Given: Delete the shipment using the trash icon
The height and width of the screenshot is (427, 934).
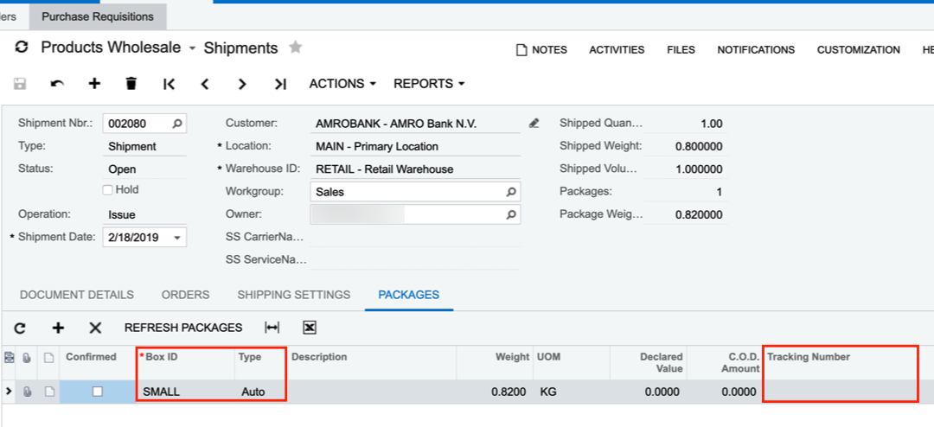Looking at the screenshot, I should [131, 84].
